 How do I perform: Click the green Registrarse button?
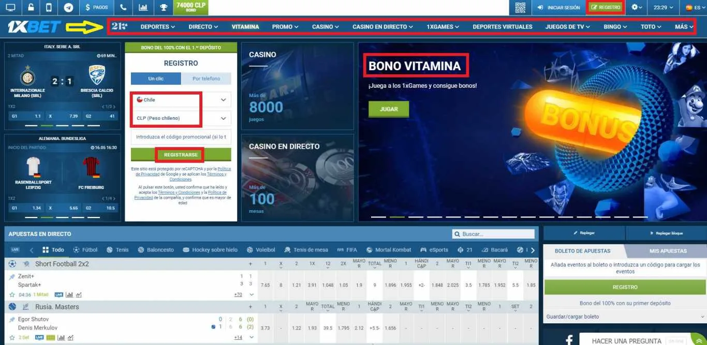181,154
